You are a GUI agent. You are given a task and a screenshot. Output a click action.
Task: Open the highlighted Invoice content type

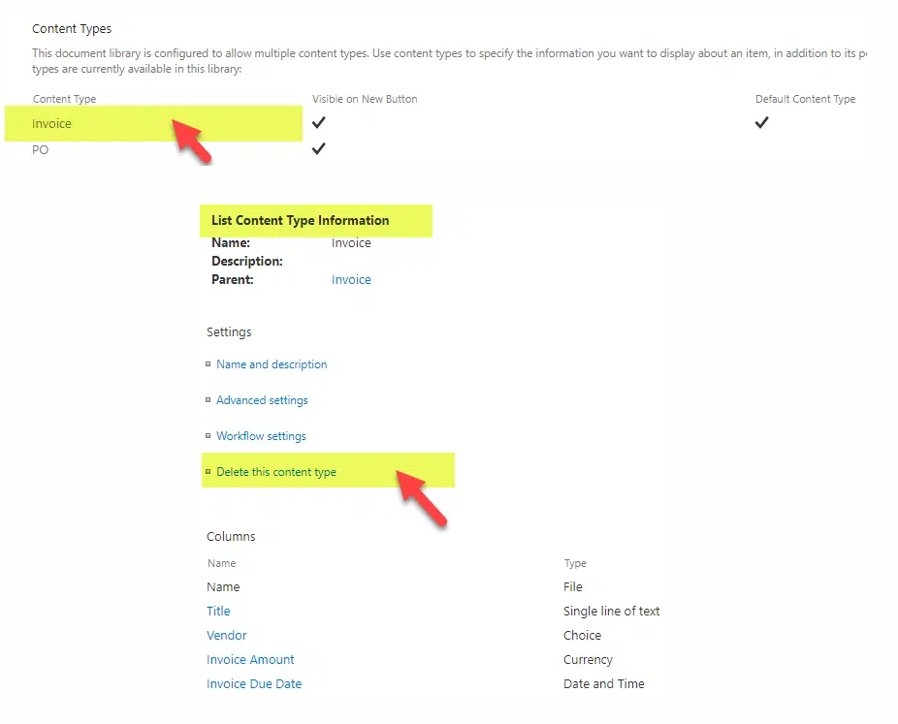[51, 123]
